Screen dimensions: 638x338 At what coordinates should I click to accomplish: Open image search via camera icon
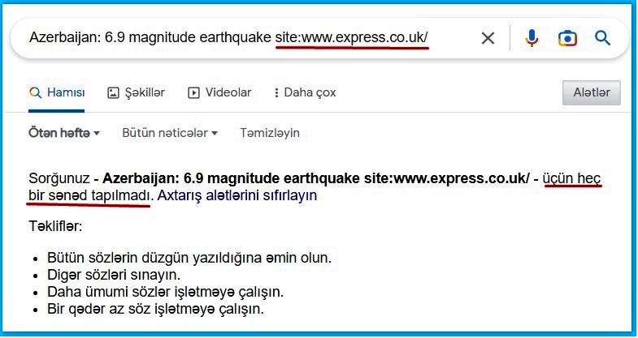(x=567, y=38)
